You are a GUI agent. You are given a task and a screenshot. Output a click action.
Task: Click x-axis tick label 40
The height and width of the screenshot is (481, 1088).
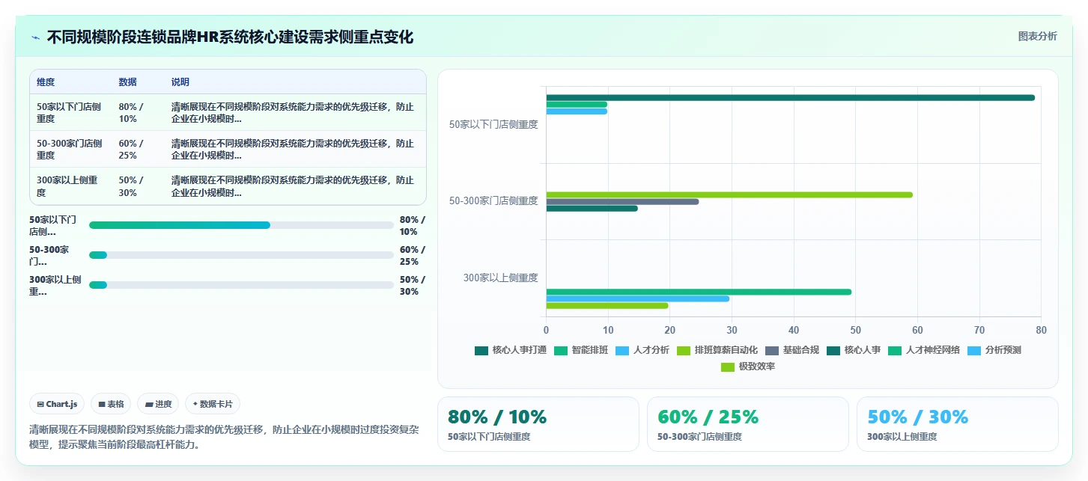coord(794,330)
